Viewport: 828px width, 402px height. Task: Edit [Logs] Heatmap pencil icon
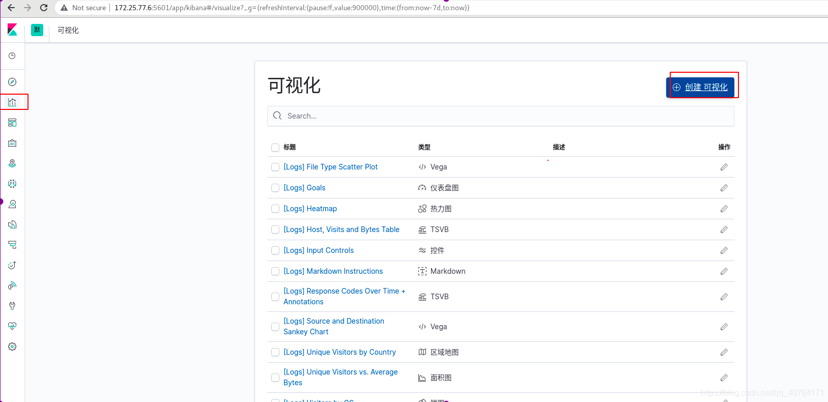tap(724, 209)
